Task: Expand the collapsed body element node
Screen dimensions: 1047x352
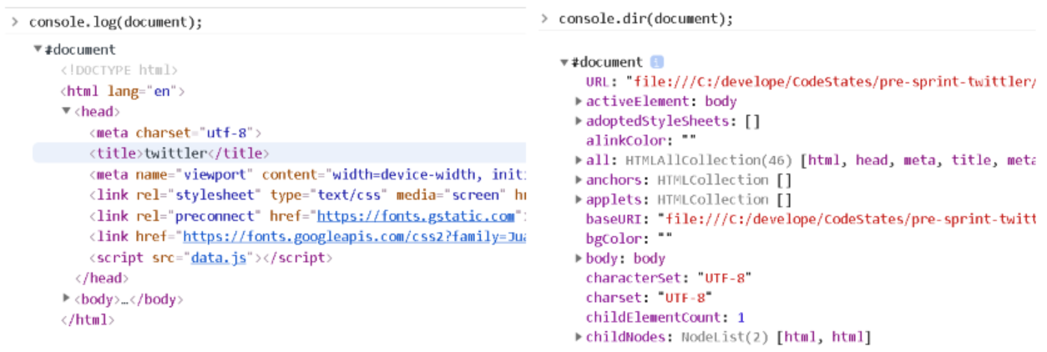Action: pos(66,299)
